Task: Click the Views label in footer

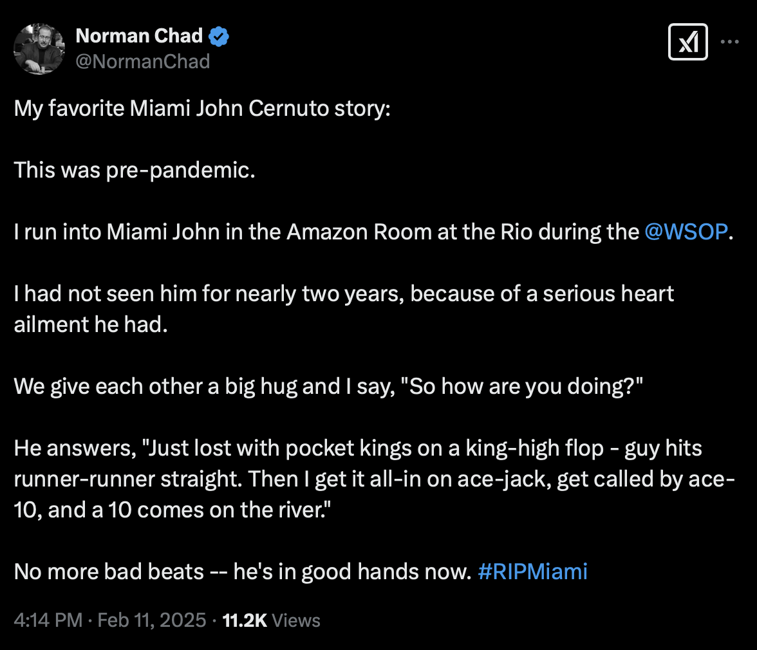Action: pyautogui.click(x=296, y=620)
